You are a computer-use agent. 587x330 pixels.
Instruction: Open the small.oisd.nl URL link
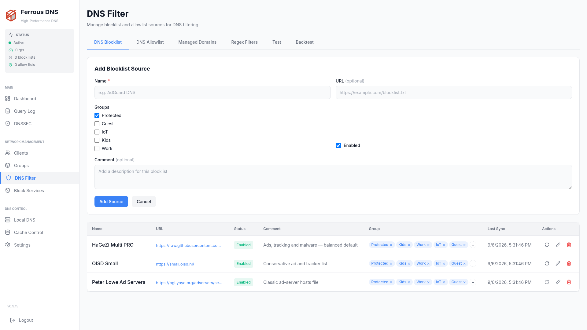(x=175, y=264)
